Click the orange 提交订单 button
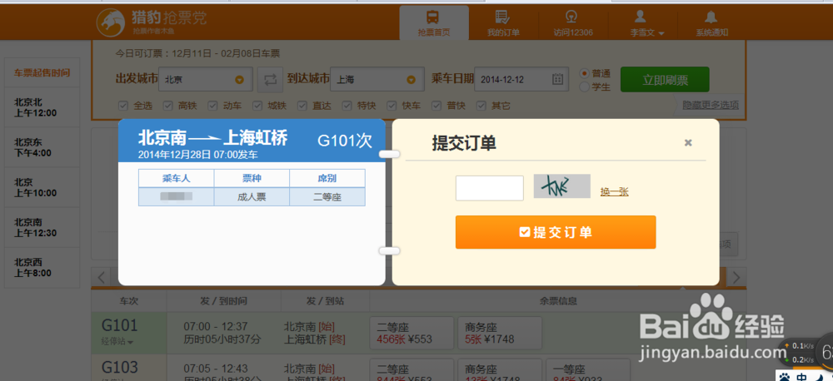Screen dimensions: 833x381 (556, 232)
